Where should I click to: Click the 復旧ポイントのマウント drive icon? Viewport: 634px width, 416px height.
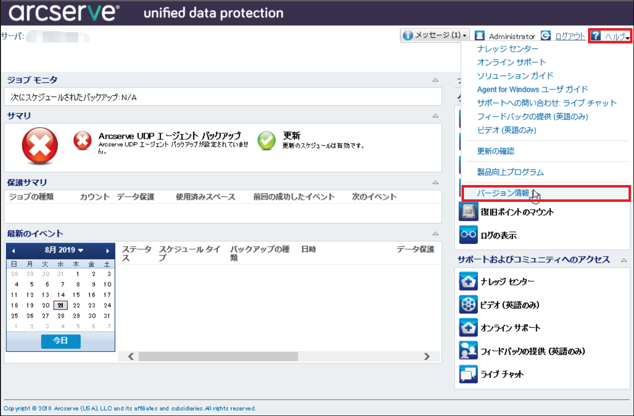[468, 212]
